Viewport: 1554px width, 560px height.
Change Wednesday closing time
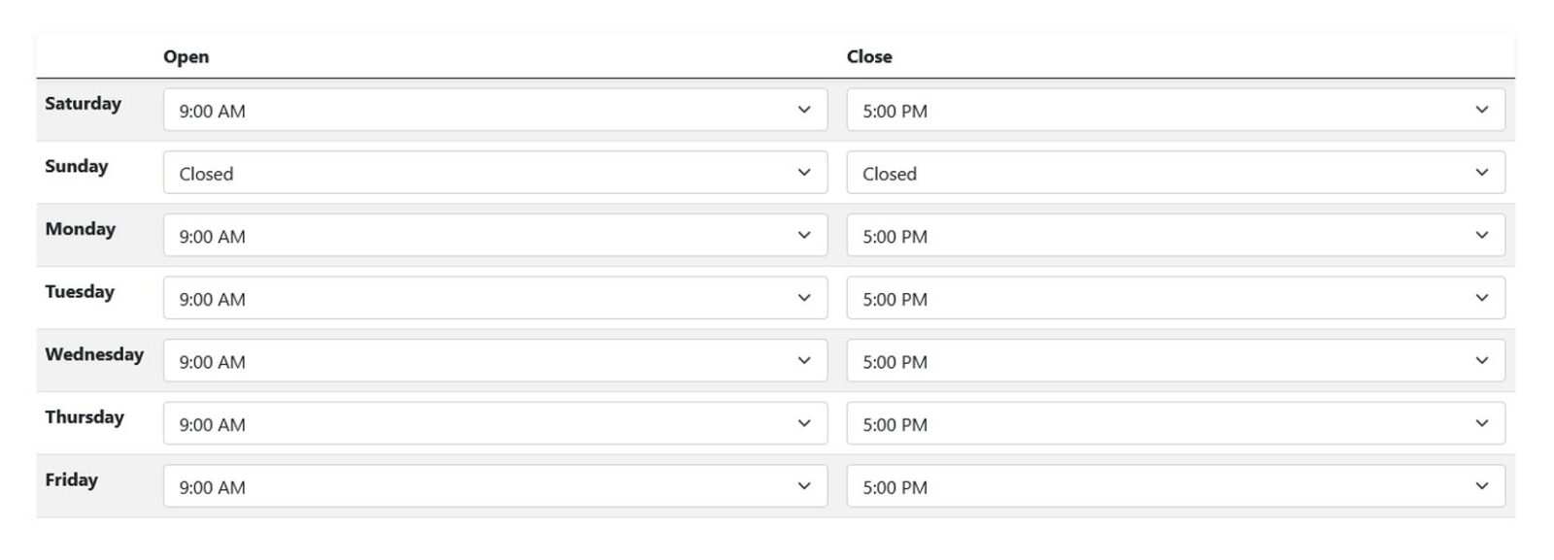(x=1175, y=361)
